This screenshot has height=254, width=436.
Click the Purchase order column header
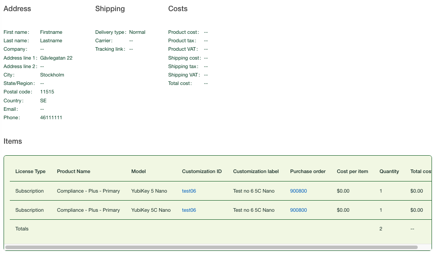(x=308, y=171)
